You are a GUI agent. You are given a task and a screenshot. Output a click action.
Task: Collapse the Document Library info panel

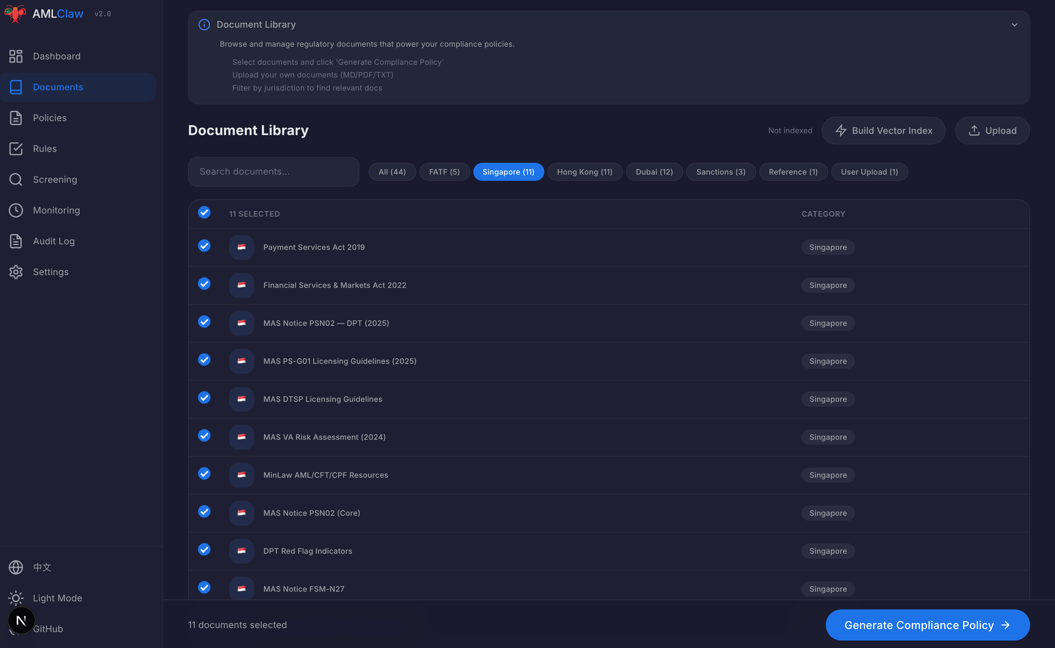pos(1014,25)
